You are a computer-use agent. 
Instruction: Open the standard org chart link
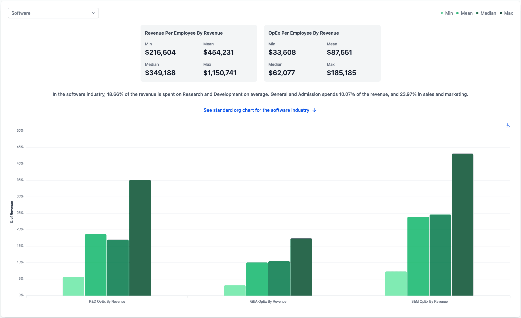(x=260, y=110)
